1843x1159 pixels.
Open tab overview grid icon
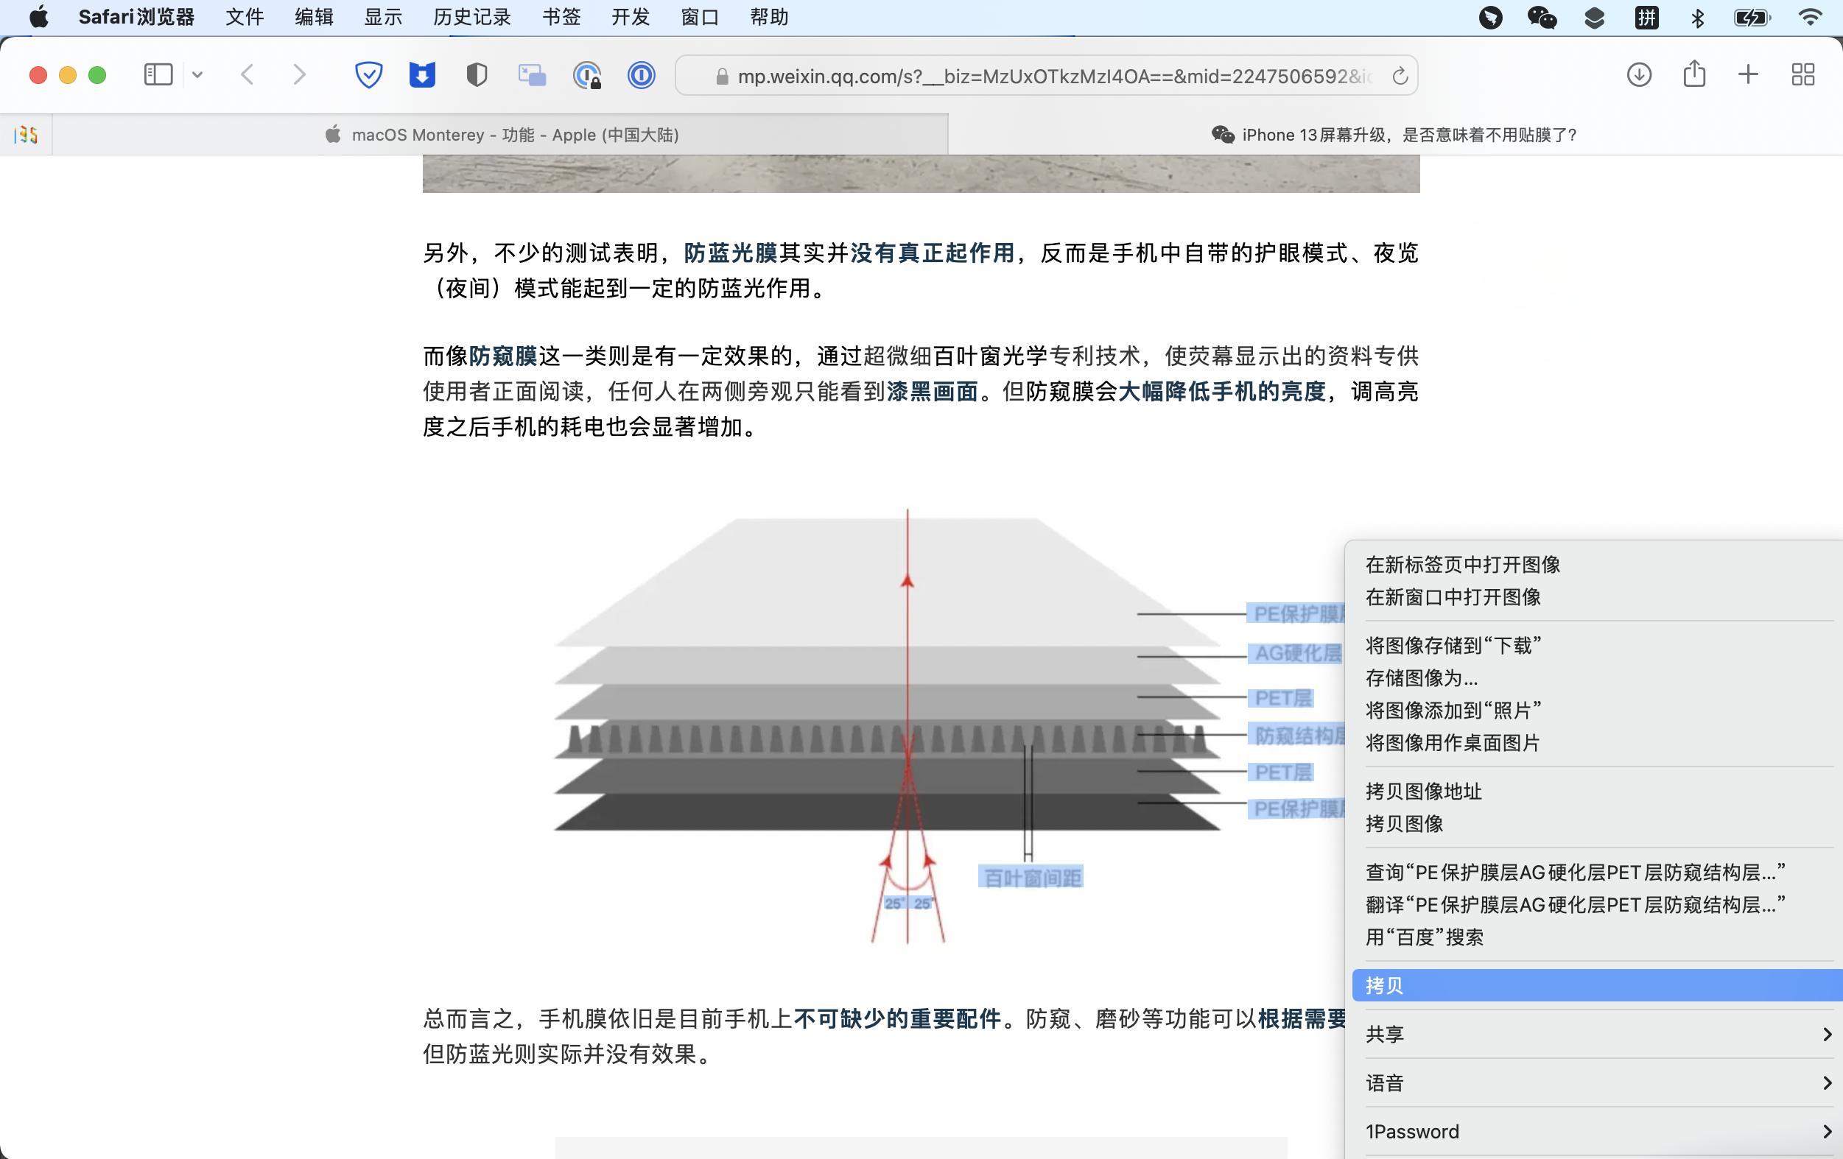[1803, 75]
